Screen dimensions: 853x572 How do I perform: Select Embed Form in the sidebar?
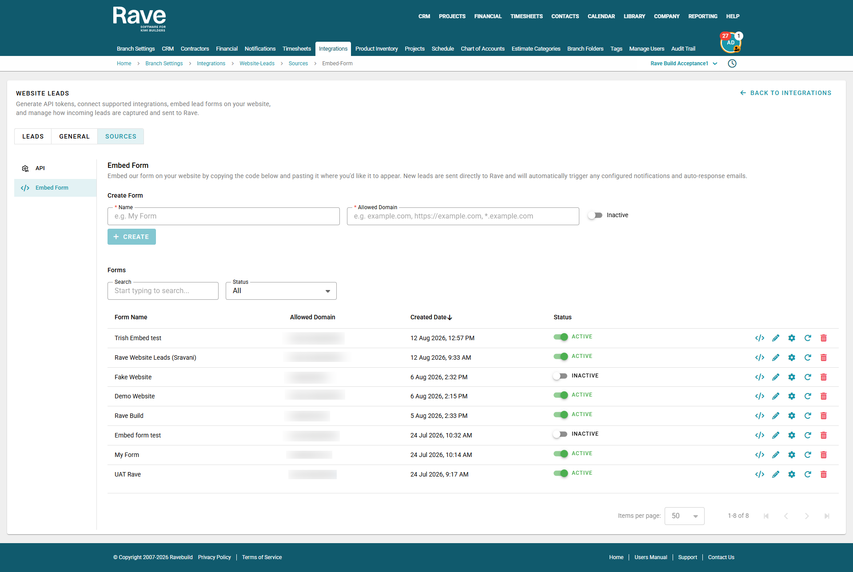pos(55,188)
